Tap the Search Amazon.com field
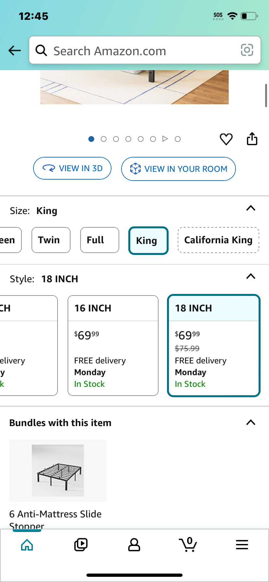This screenshot has height=582, width=269. tap(145, 50)
